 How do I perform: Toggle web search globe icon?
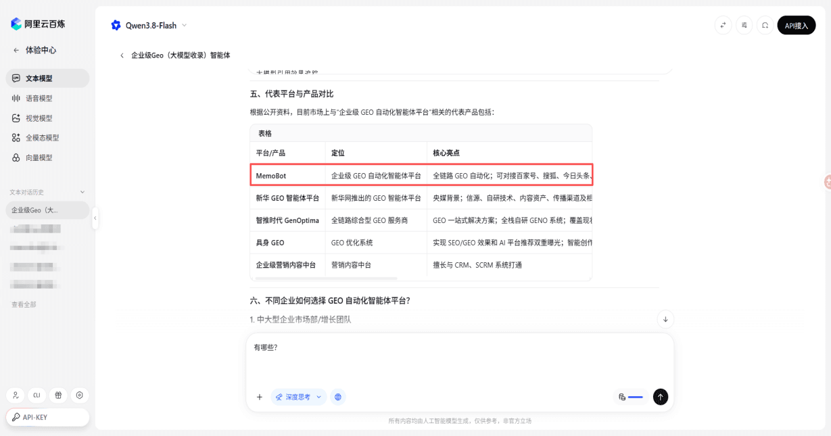(x=338, y=397)
